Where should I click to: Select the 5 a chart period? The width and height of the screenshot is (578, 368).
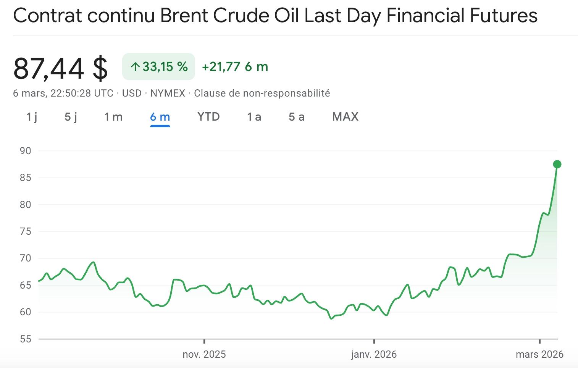296,117
